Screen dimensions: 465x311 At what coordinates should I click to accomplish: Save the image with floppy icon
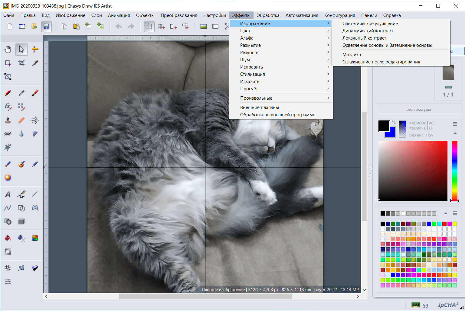tap(46, 27)
